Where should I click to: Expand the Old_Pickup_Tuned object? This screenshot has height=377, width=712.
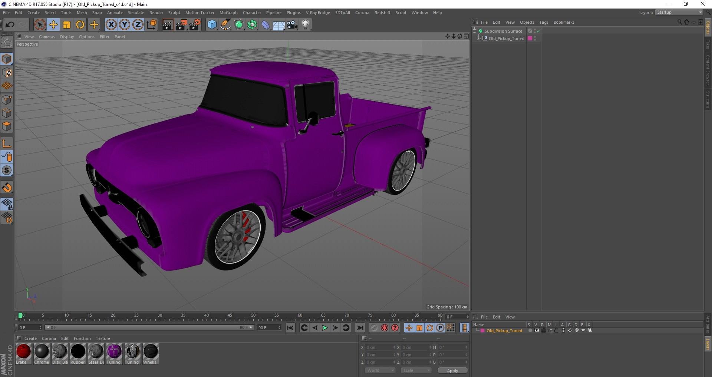click(x=479, y=38)
